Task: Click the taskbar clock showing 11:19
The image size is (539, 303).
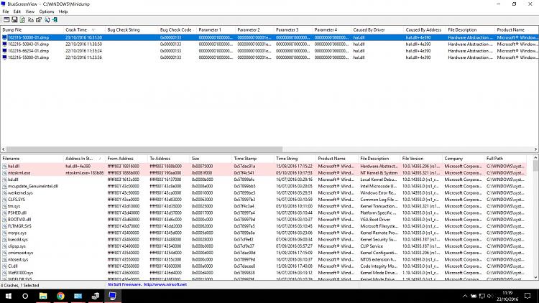Action: pyautogui.click(x=507, y=296)
